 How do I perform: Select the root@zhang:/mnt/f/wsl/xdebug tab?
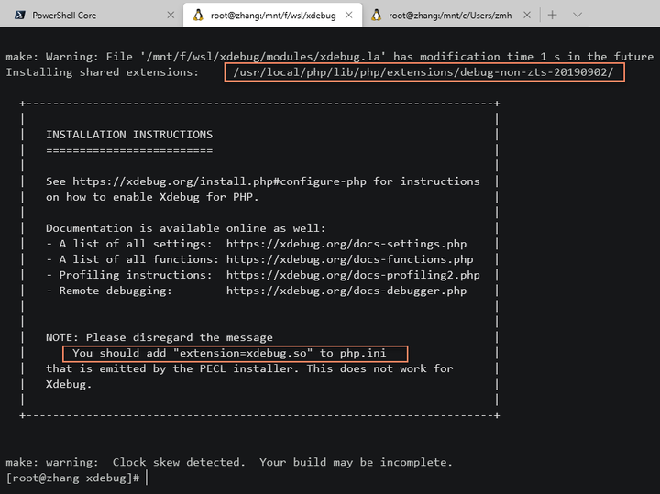[x=272, y=16]
